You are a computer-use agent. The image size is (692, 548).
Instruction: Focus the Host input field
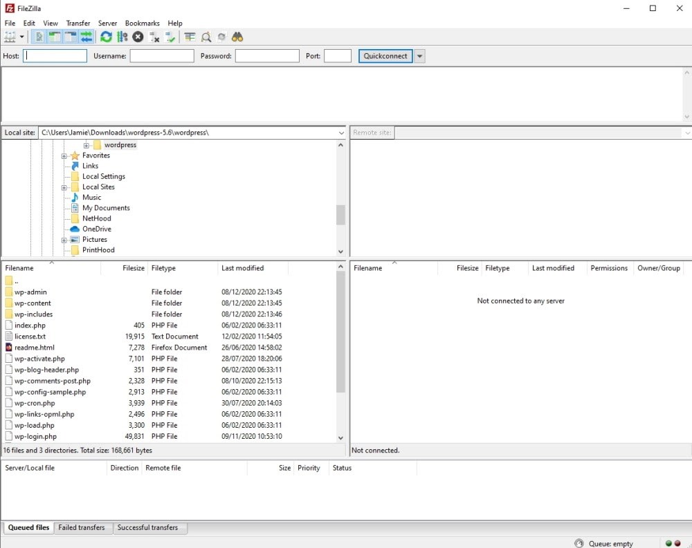coord(55,56)
